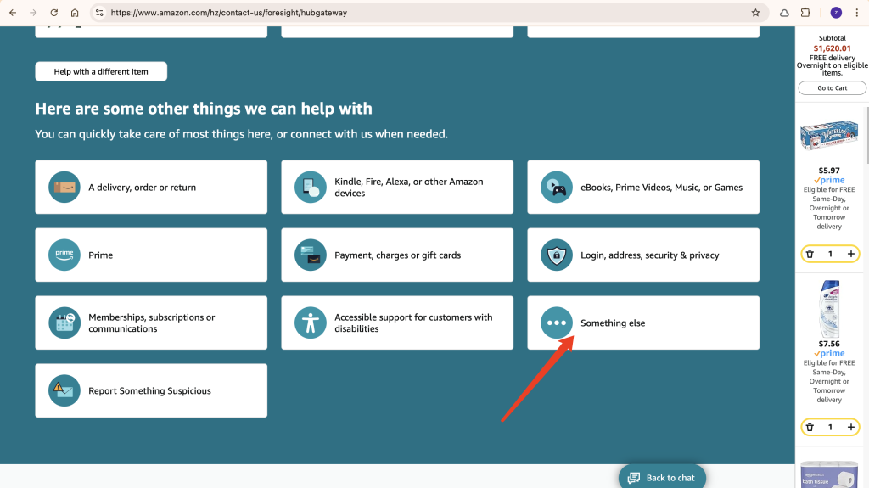Click Go to Cart in sidebar

coord(832,87)
